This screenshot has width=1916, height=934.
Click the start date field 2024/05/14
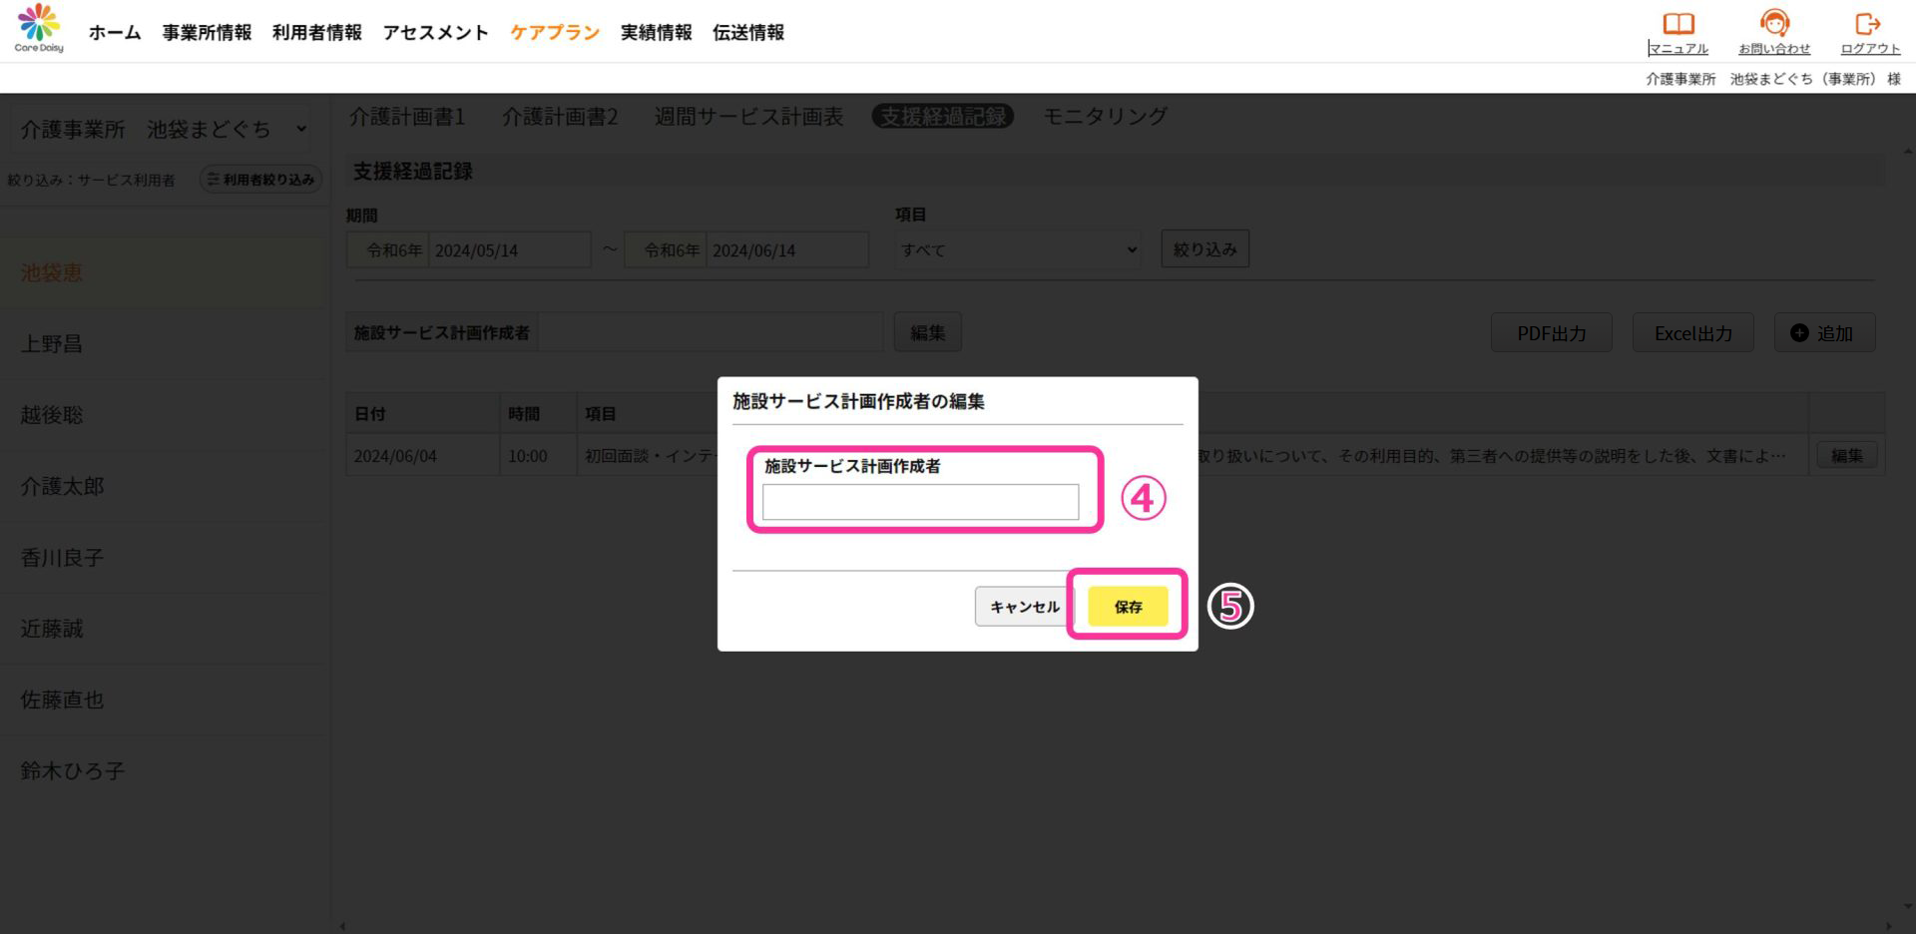[x=509, y=250]
